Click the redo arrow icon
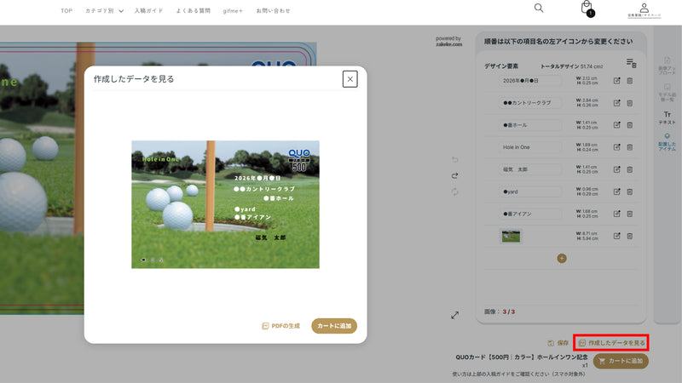682x383 pixels. click(x=455, y=176)
